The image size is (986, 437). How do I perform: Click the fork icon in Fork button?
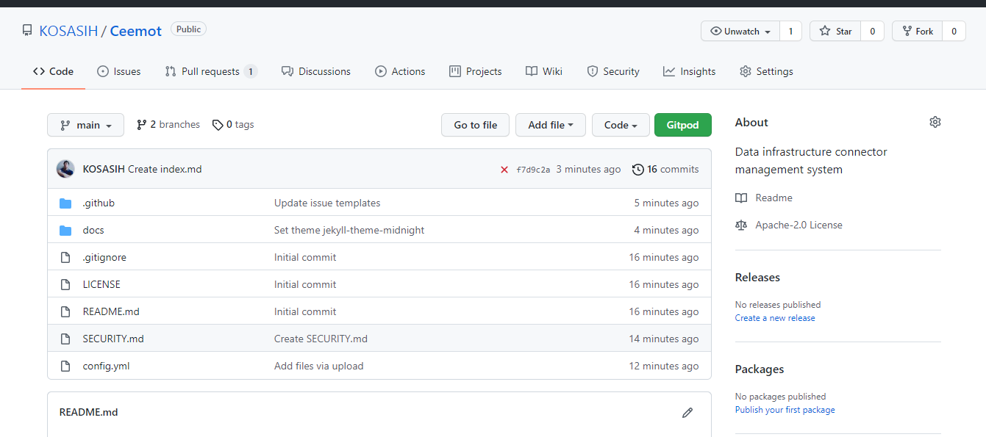click(x=907, y=31)
